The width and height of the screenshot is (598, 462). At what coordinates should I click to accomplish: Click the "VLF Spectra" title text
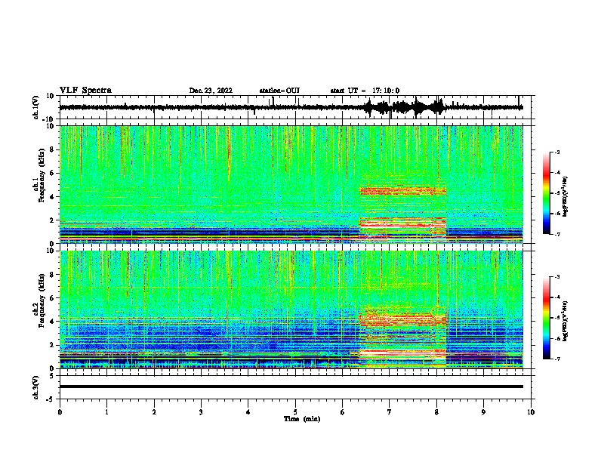tap(85, 91)
